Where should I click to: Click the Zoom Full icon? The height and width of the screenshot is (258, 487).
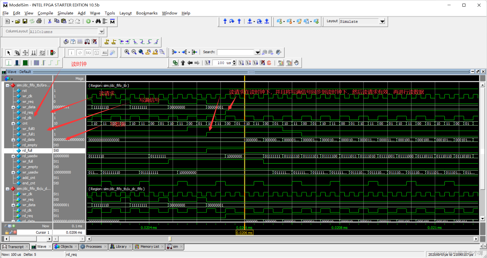pyautogui.click(x=141, y=52)
